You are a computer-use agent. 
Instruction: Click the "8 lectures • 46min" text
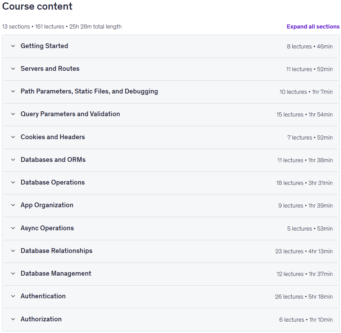pos(310,46)
